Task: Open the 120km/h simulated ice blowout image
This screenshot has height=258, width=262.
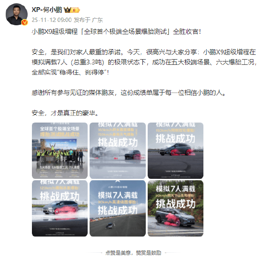Action: (x=60, y=208)
